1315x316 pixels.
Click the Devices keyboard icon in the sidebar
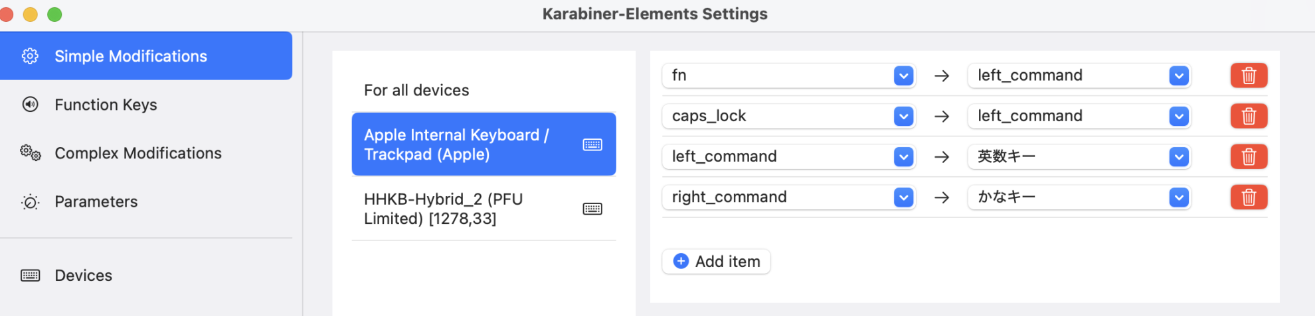pyautogui.click(x=30, y=276)
